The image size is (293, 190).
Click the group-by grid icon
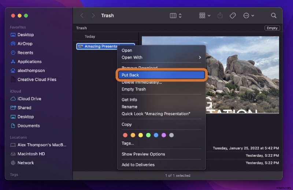[202, 15]
